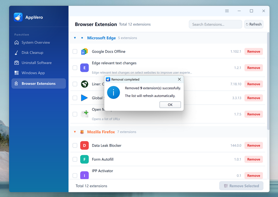Go to Uninstall Software section
The height and width of the screenshot is (197, 278).
39,63
